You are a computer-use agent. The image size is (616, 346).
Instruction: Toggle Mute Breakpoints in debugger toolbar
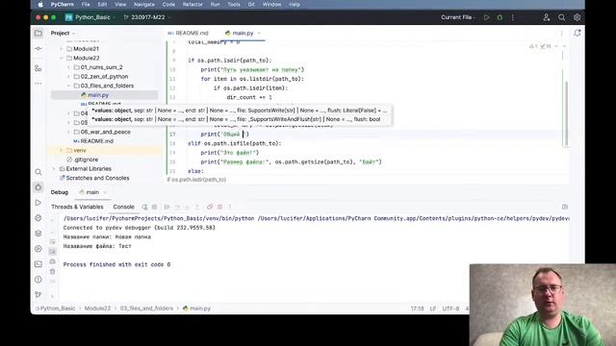220,207
